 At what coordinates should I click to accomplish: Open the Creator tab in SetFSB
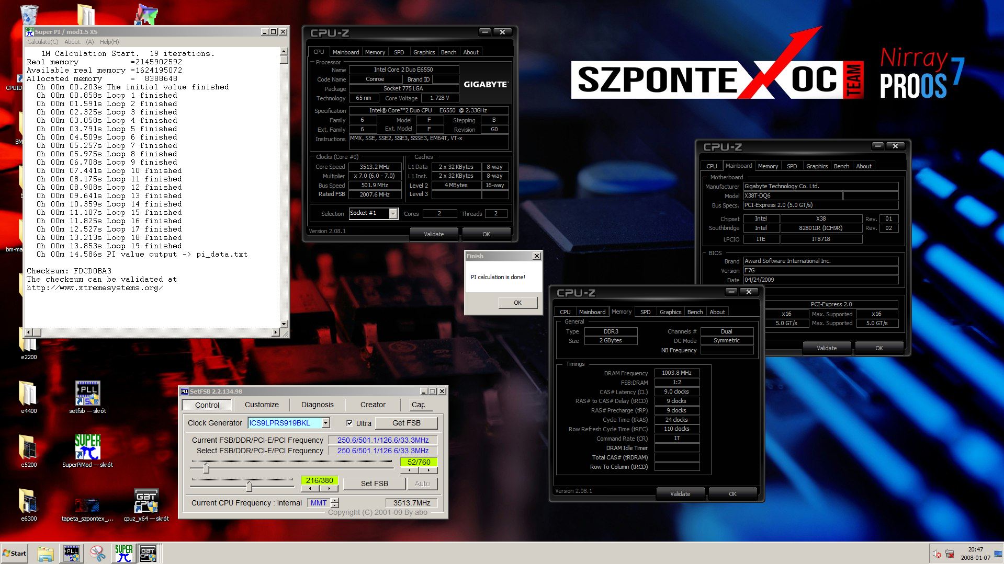(373, 405)
